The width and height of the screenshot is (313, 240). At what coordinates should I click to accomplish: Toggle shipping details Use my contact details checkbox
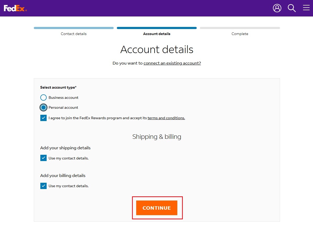[x=43, y=158]
